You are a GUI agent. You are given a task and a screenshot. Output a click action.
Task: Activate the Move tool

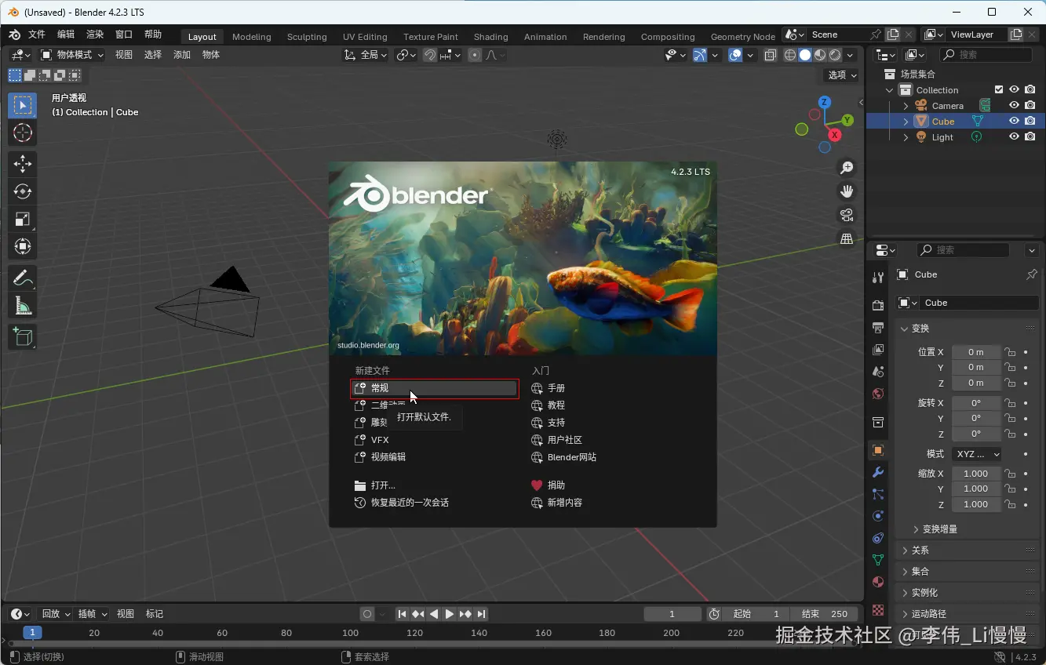tap(23, 163)
